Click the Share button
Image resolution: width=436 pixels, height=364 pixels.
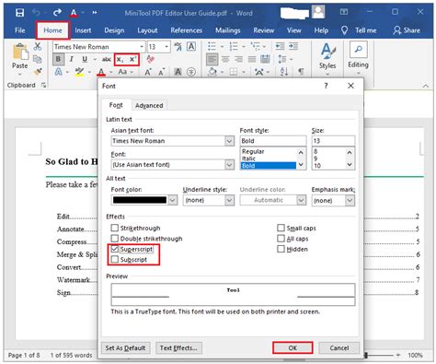pyautogui.click(x=407, y=30)
